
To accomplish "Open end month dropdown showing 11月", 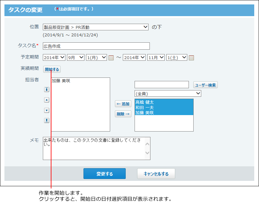I will click(156, 58).
